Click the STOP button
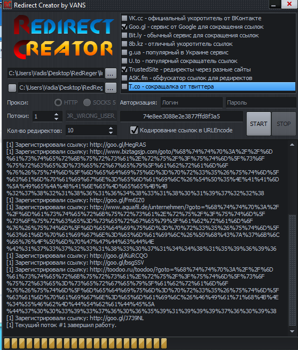298x350 pixels. pos(284,124)
